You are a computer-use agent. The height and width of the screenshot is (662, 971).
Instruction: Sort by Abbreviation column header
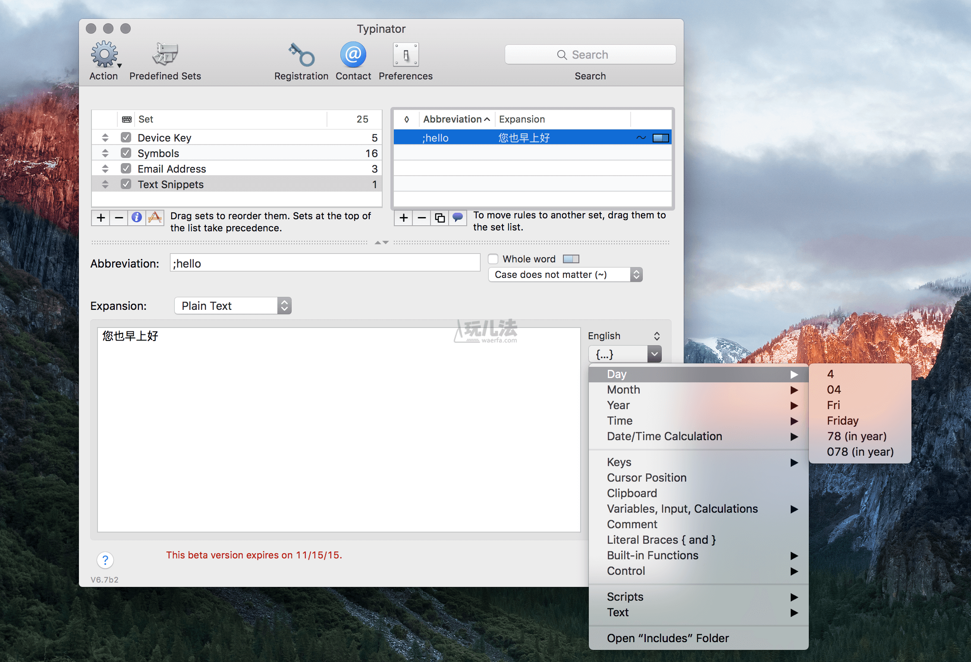point(457,119)
